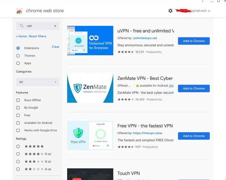The image size is (226, 180).
Task: Click into the vpn search field
Action: point(38,26)
